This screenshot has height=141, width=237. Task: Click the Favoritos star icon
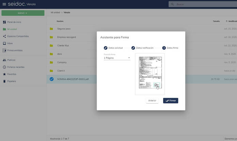(4, 74)
